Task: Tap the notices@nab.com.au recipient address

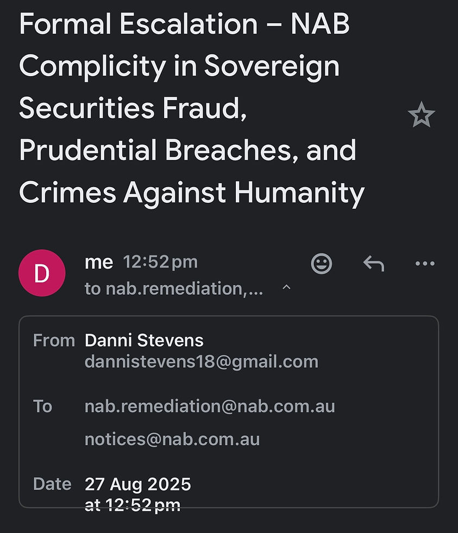Action: click(x=172, y=439)
